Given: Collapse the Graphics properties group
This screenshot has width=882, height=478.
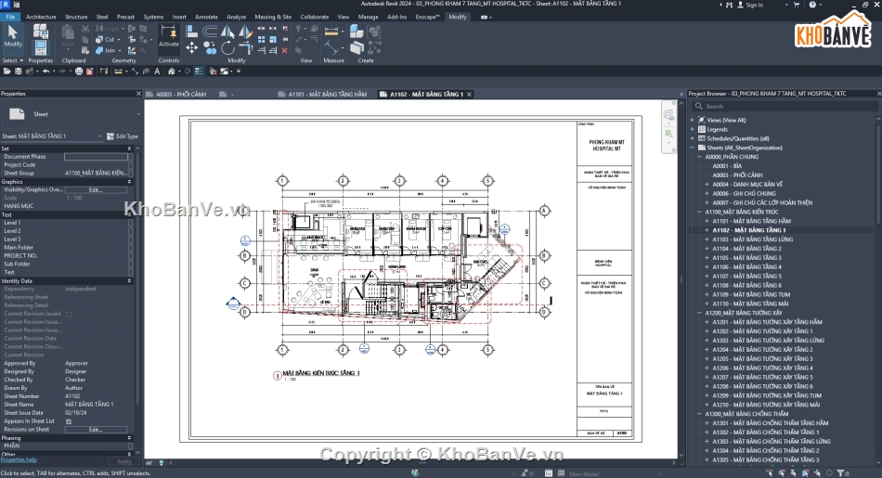Looking at the screenshot, I should pyautogui.click(x=129, y=182).
